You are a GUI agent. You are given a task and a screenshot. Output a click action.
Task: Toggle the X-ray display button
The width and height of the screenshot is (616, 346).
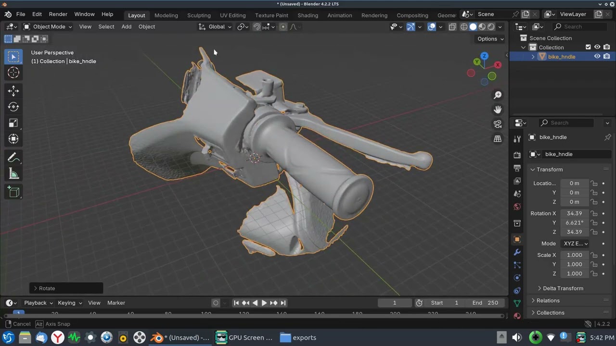coord(452,27)
